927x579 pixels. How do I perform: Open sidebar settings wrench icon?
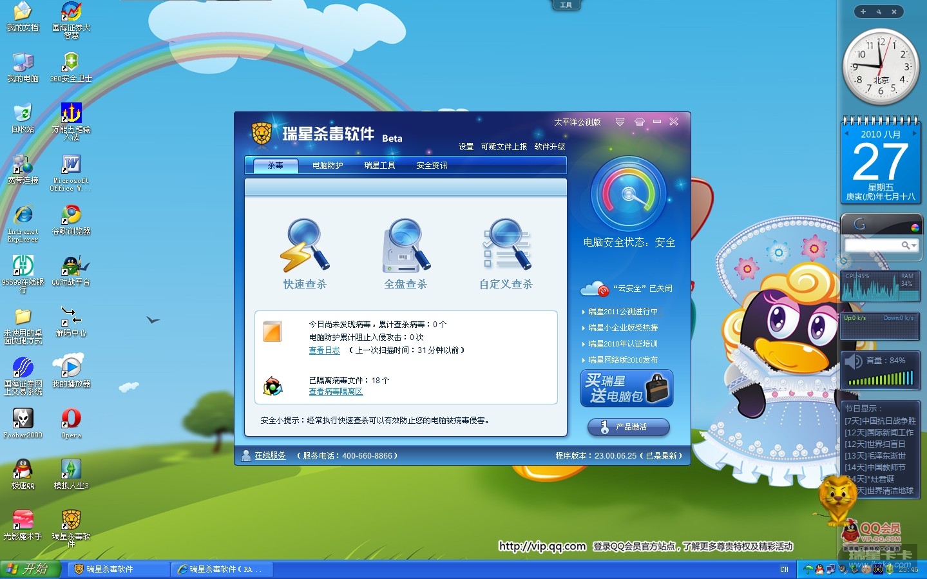(879, 12)
